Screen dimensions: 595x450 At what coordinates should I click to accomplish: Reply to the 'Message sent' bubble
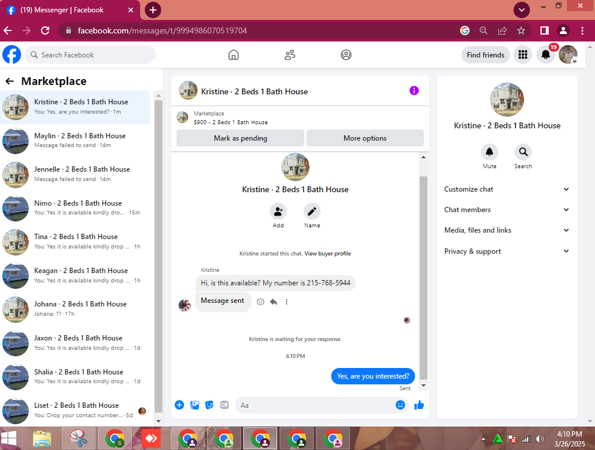pyautogui.click(x=274, y=302)
